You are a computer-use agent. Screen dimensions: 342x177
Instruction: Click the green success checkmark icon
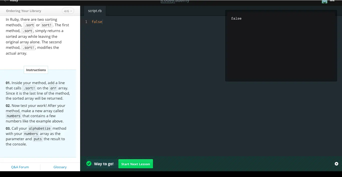(x=89, y=164)
